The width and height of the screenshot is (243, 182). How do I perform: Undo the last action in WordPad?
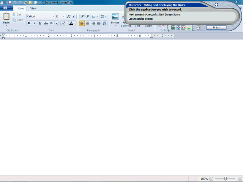pos(15,3)
